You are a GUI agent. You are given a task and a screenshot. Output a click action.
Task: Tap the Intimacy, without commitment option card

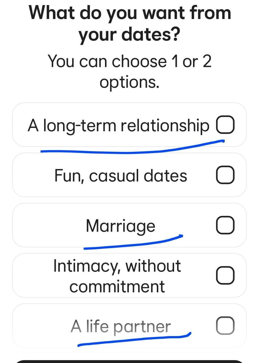click(129, 275)
